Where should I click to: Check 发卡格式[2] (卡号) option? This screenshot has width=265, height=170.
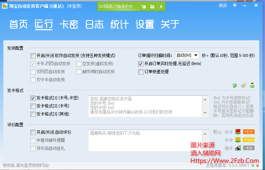pos(33,106)
